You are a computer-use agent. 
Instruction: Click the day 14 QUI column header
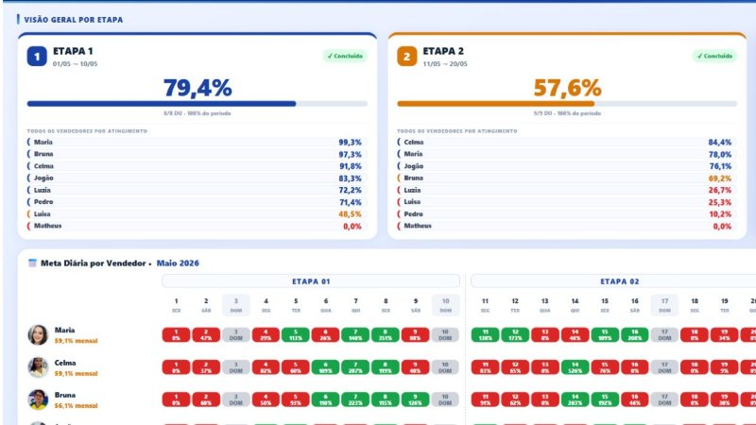click(x=575, y=305)
